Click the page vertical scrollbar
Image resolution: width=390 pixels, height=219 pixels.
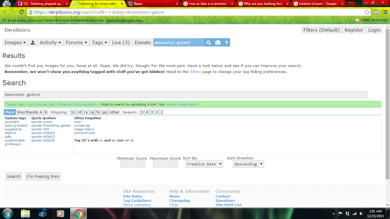pos(387,114)
